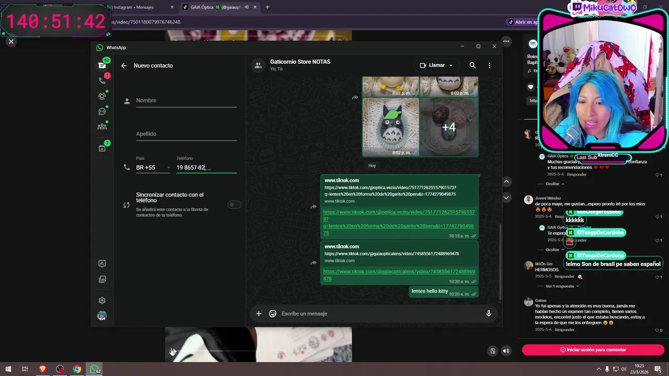The height and width of the screenshot is (376, 669).
Task: Click the Apellido input field
Action: 186,134
